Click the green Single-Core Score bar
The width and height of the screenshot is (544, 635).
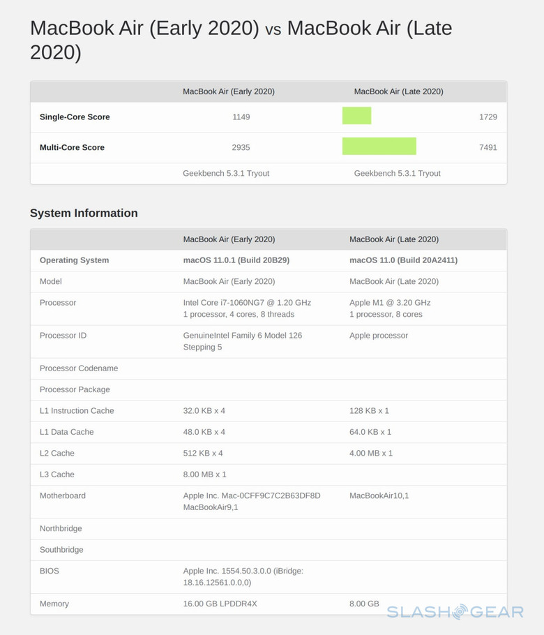pyautogui.click(x=356, y=116)
